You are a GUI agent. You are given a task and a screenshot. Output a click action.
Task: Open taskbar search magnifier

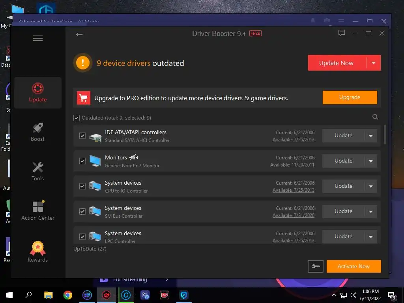28,295
